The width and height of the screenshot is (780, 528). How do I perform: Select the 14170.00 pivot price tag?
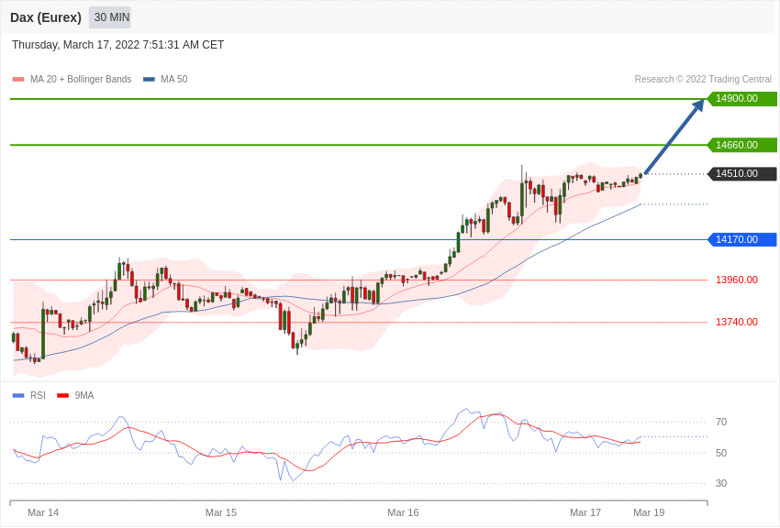coord(741,239)
